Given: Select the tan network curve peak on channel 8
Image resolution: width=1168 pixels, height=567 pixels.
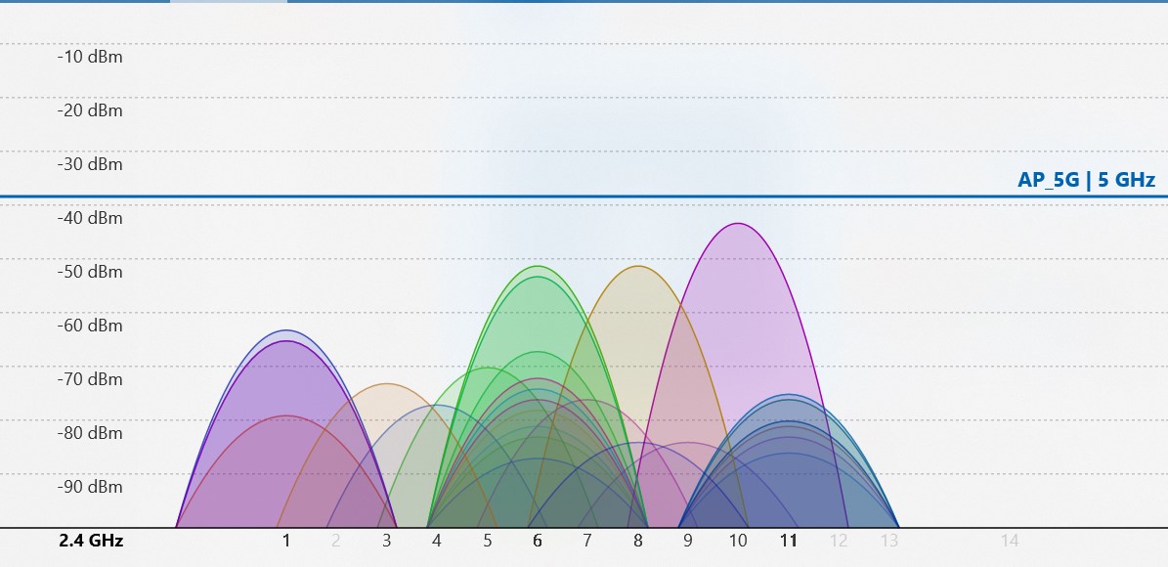Looking at the screenshot, I should coord(637,266).
